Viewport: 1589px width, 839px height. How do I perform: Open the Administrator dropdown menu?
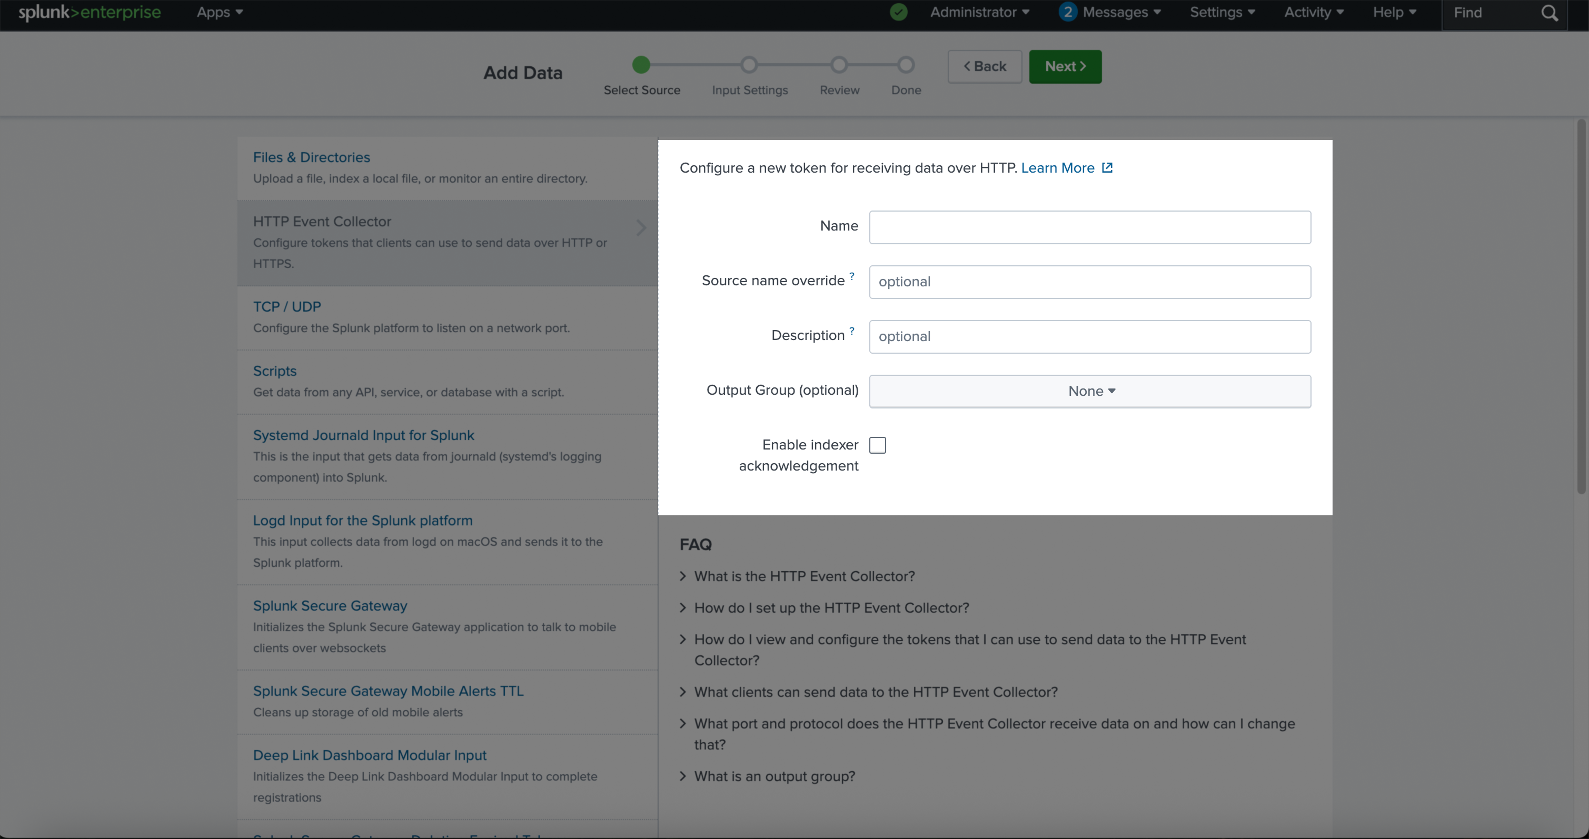tap(979, 12)
